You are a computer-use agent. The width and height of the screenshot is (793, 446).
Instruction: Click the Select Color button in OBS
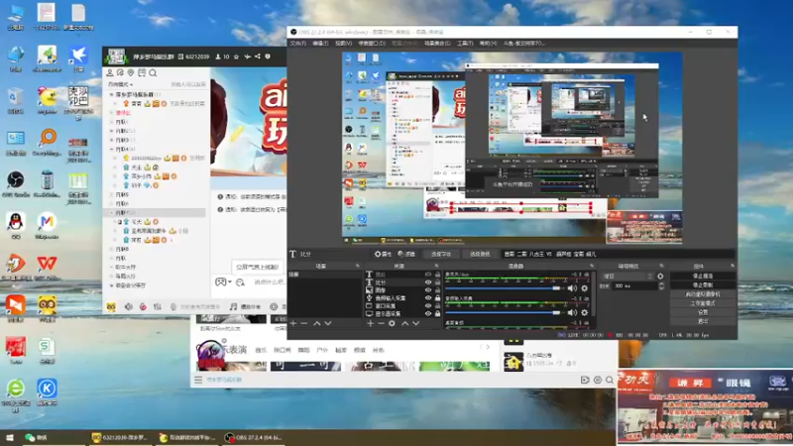click(480, 255)
